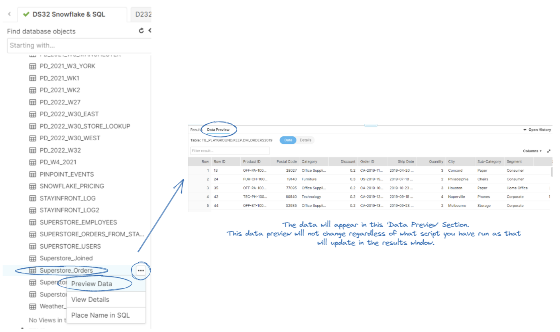Image resolution: width=560 pixels, height=332 pixels.
Task: Focus the 'Starting with...' search field
Action: point(79,45)
